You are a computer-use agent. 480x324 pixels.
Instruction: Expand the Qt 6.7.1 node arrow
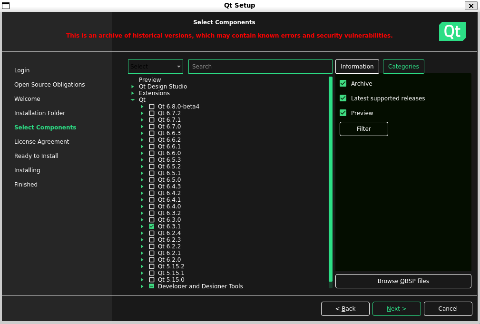(142, 120)
